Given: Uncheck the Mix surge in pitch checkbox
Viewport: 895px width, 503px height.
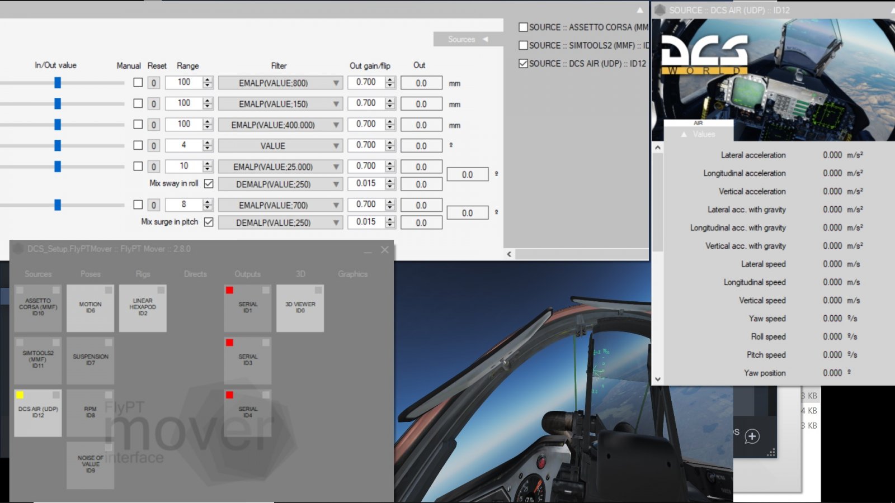Looking at the screenshot, I should coord(209,222).
